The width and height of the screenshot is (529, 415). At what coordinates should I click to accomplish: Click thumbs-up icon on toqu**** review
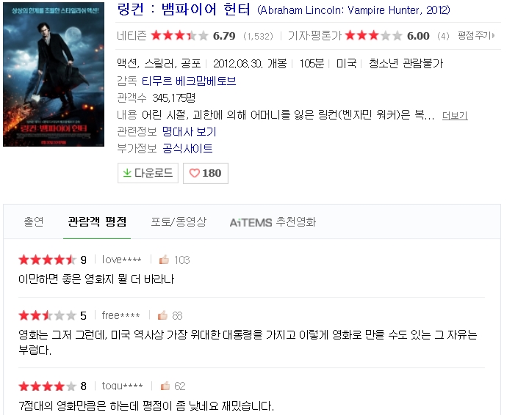165,386
